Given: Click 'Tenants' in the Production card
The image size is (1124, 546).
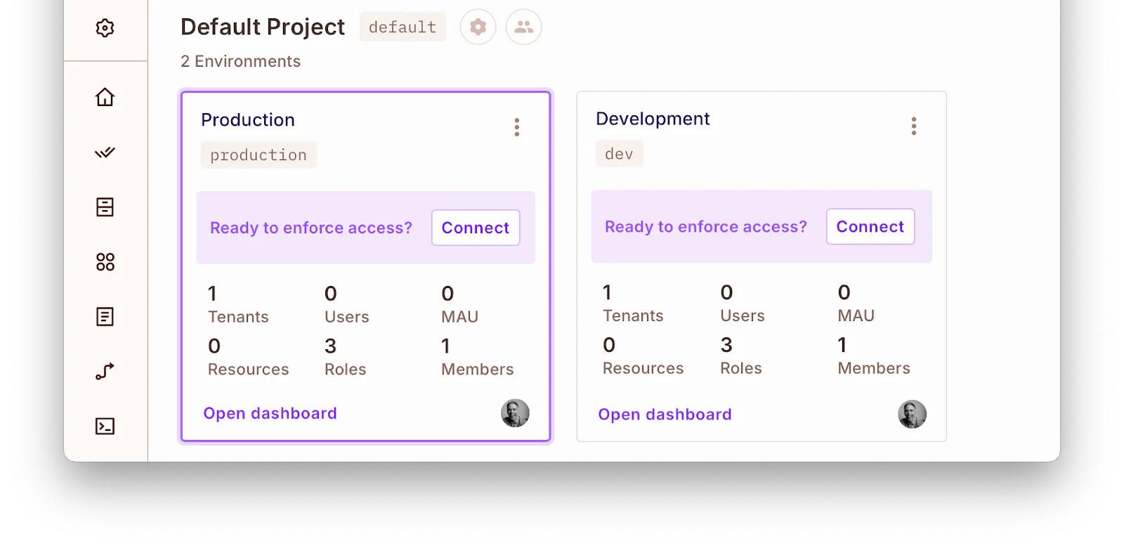Looking at the screenshot, I should pos(238,317).
